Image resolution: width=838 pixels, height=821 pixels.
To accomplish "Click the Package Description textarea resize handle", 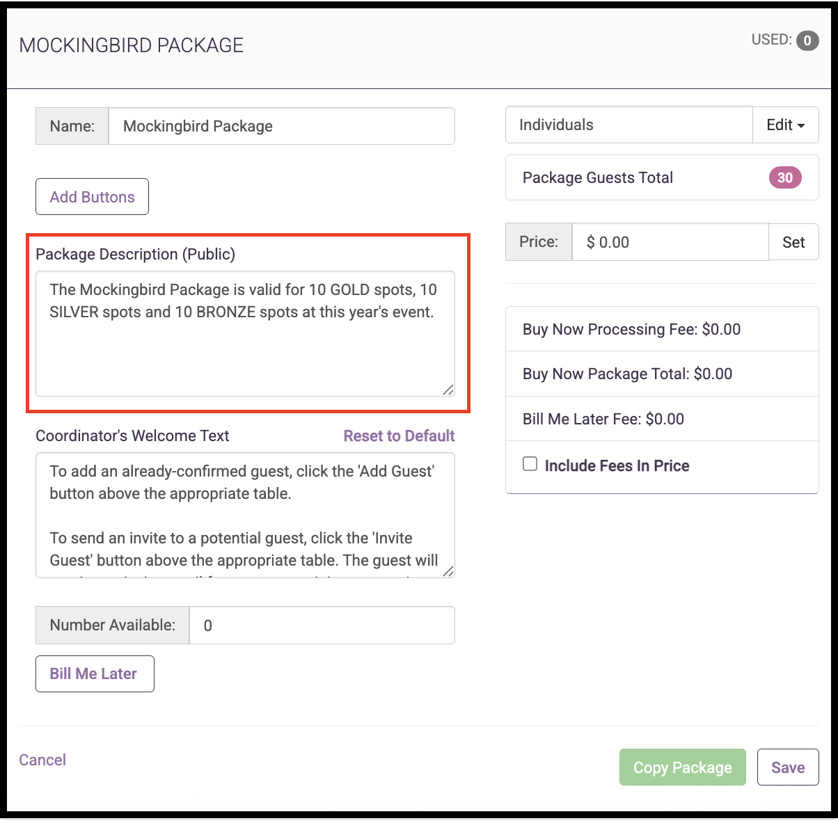I will coord(448,390).
